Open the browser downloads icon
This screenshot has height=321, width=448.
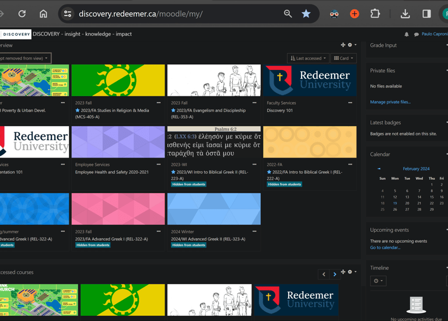pyautogui.click(x=405, y=14)
